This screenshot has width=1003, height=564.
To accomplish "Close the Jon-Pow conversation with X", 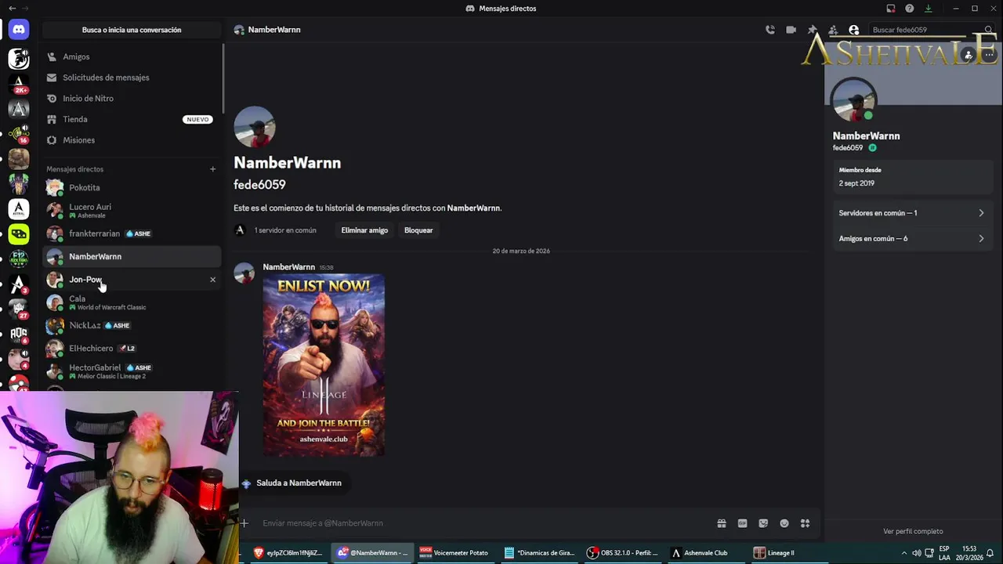I will 212,280.
